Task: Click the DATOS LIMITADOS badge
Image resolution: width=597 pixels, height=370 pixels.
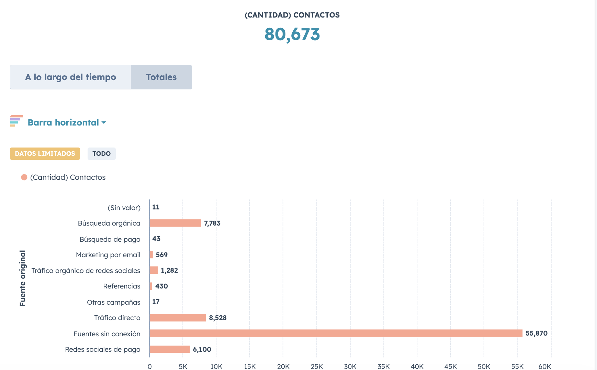Action: pos(45,154)
